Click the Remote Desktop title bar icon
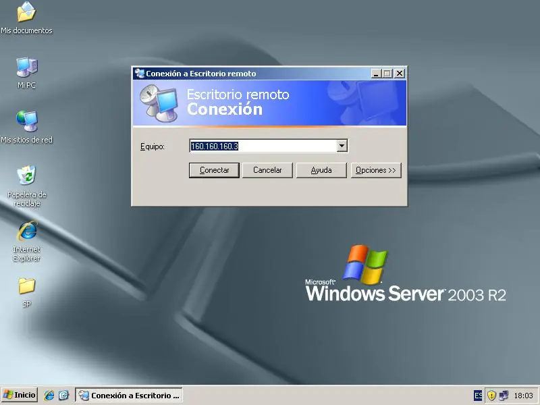 pyautogui.click(x=140, y=74)
